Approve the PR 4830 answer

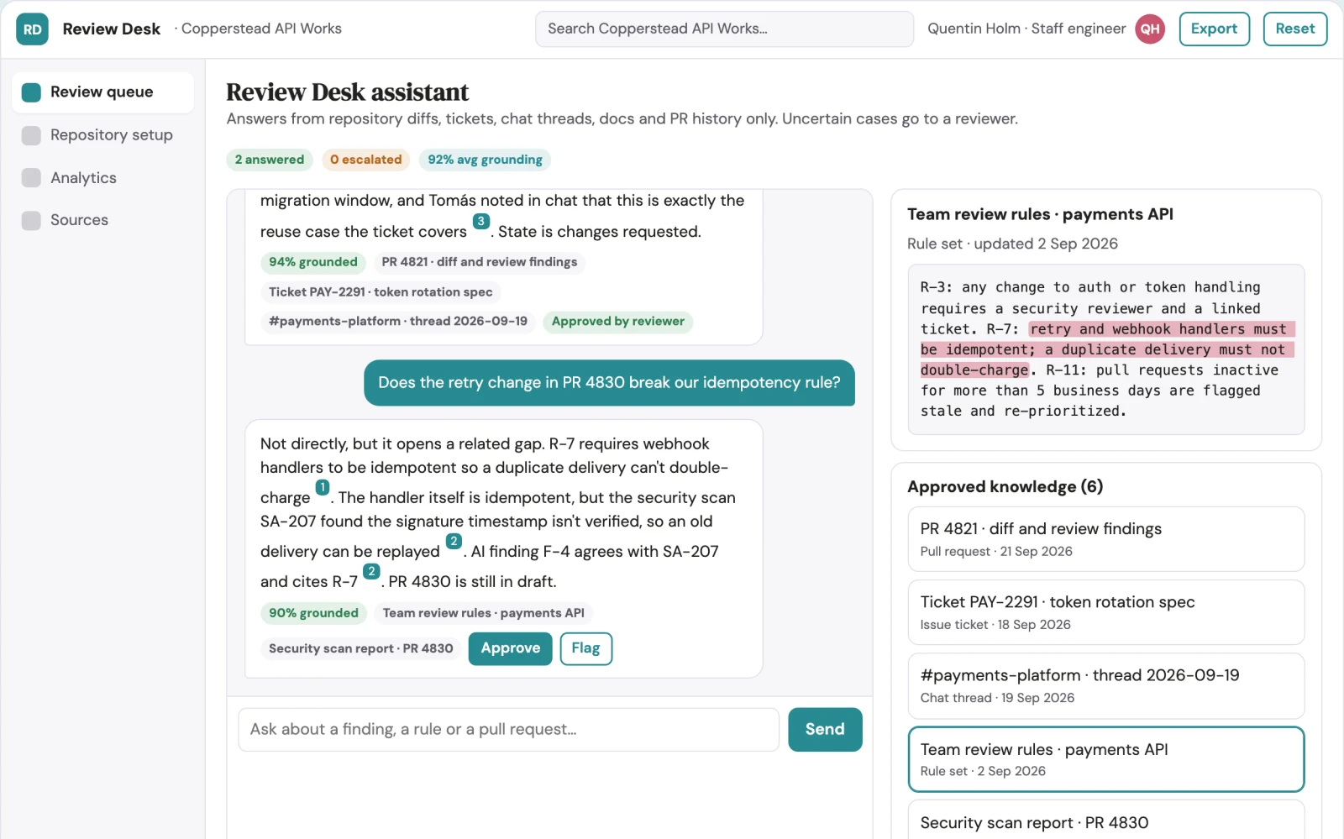(x=510, y=648)
